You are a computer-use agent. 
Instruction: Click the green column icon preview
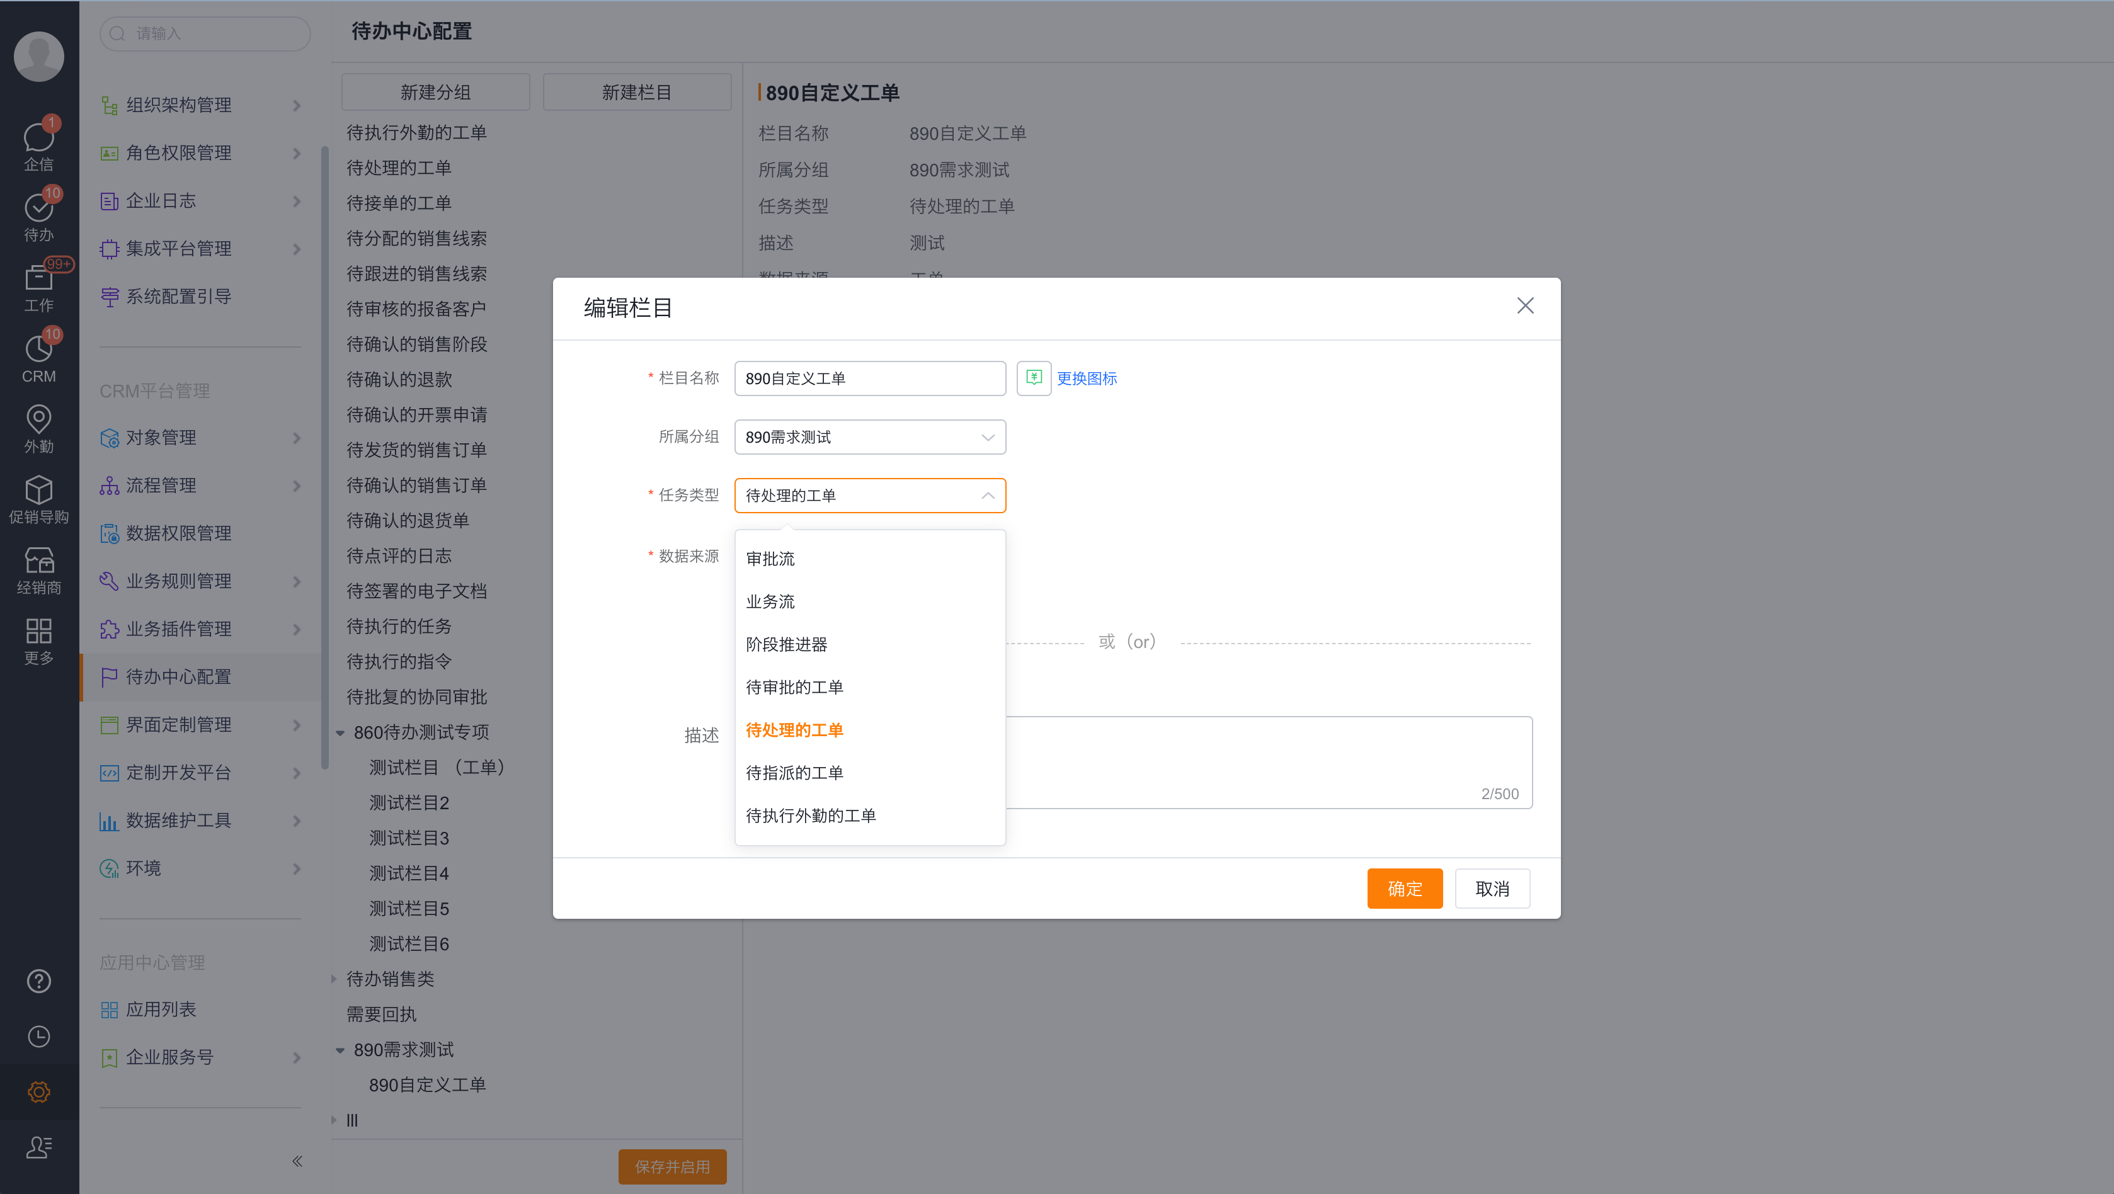click(x=1034, y=378)
